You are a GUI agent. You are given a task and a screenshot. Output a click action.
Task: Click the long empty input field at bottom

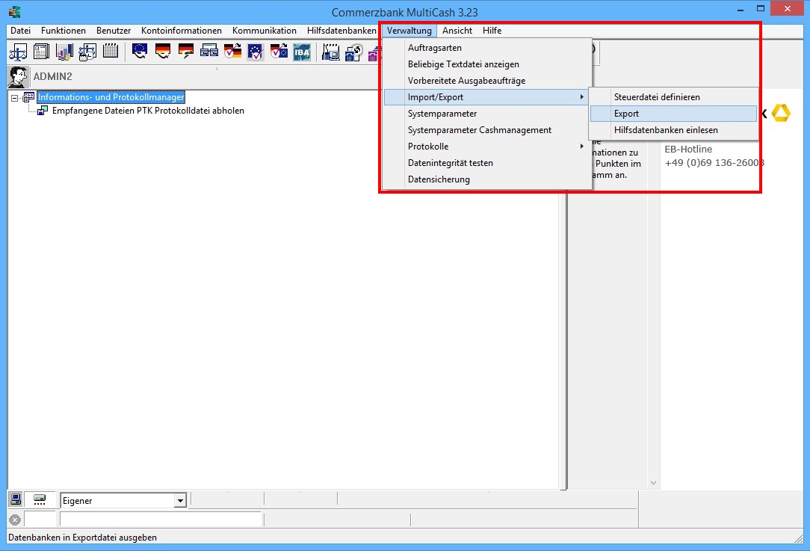[x=161, y=520]
